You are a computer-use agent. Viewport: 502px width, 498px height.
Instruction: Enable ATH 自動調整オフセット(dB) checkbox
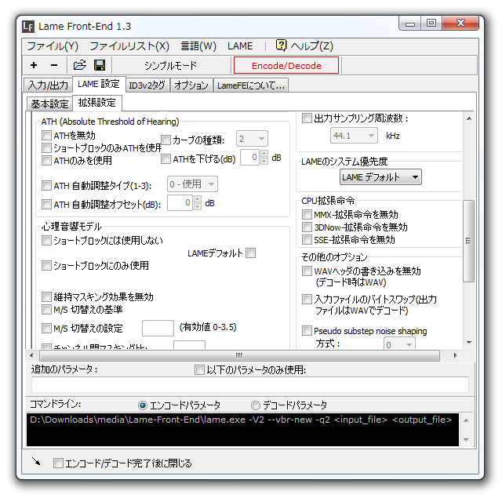(x=46, y=204)
